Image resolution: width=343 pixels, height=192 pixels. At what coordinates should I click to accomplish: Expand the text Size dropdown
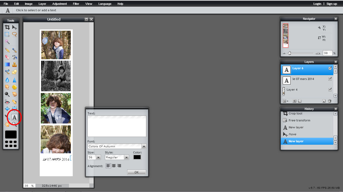[98, 158]
